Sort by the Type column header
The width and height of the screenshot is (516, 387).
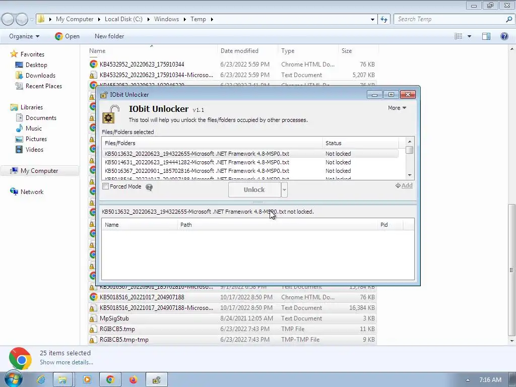(308, 51)
